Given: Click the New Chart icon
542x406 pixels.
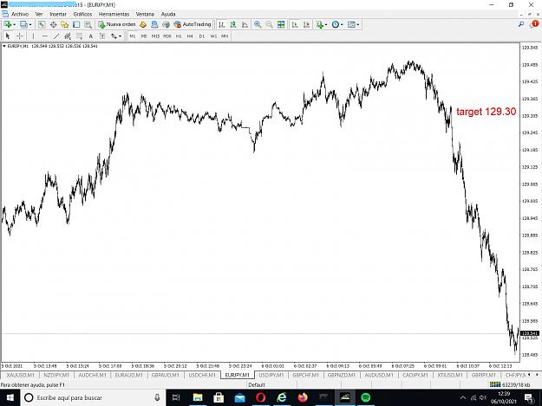Looking at the screenshot, I should point(7,24).
